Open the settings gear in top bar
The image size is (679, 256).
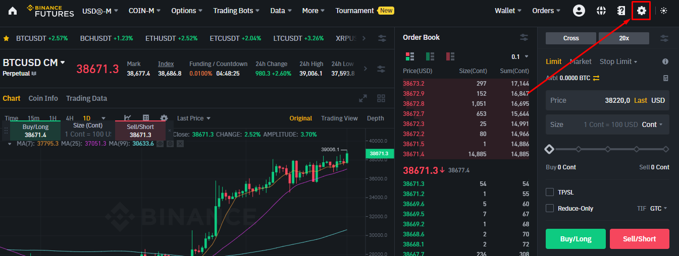click(x=641, y=11)
